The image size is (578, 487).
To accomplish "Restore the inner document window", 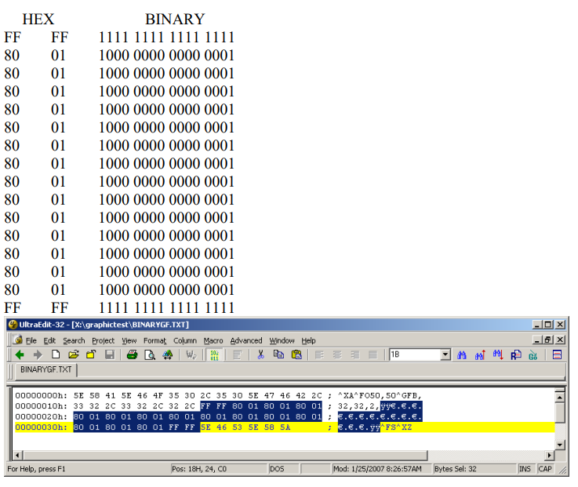I will click(x=548, y=340).
